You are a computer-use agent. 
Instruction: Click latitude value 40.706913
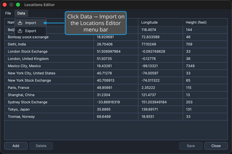tap(106, 80)
